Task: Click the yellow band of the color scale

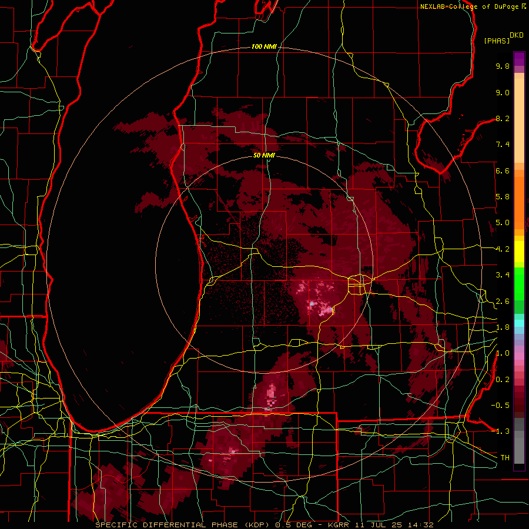Action: point(519,252)
